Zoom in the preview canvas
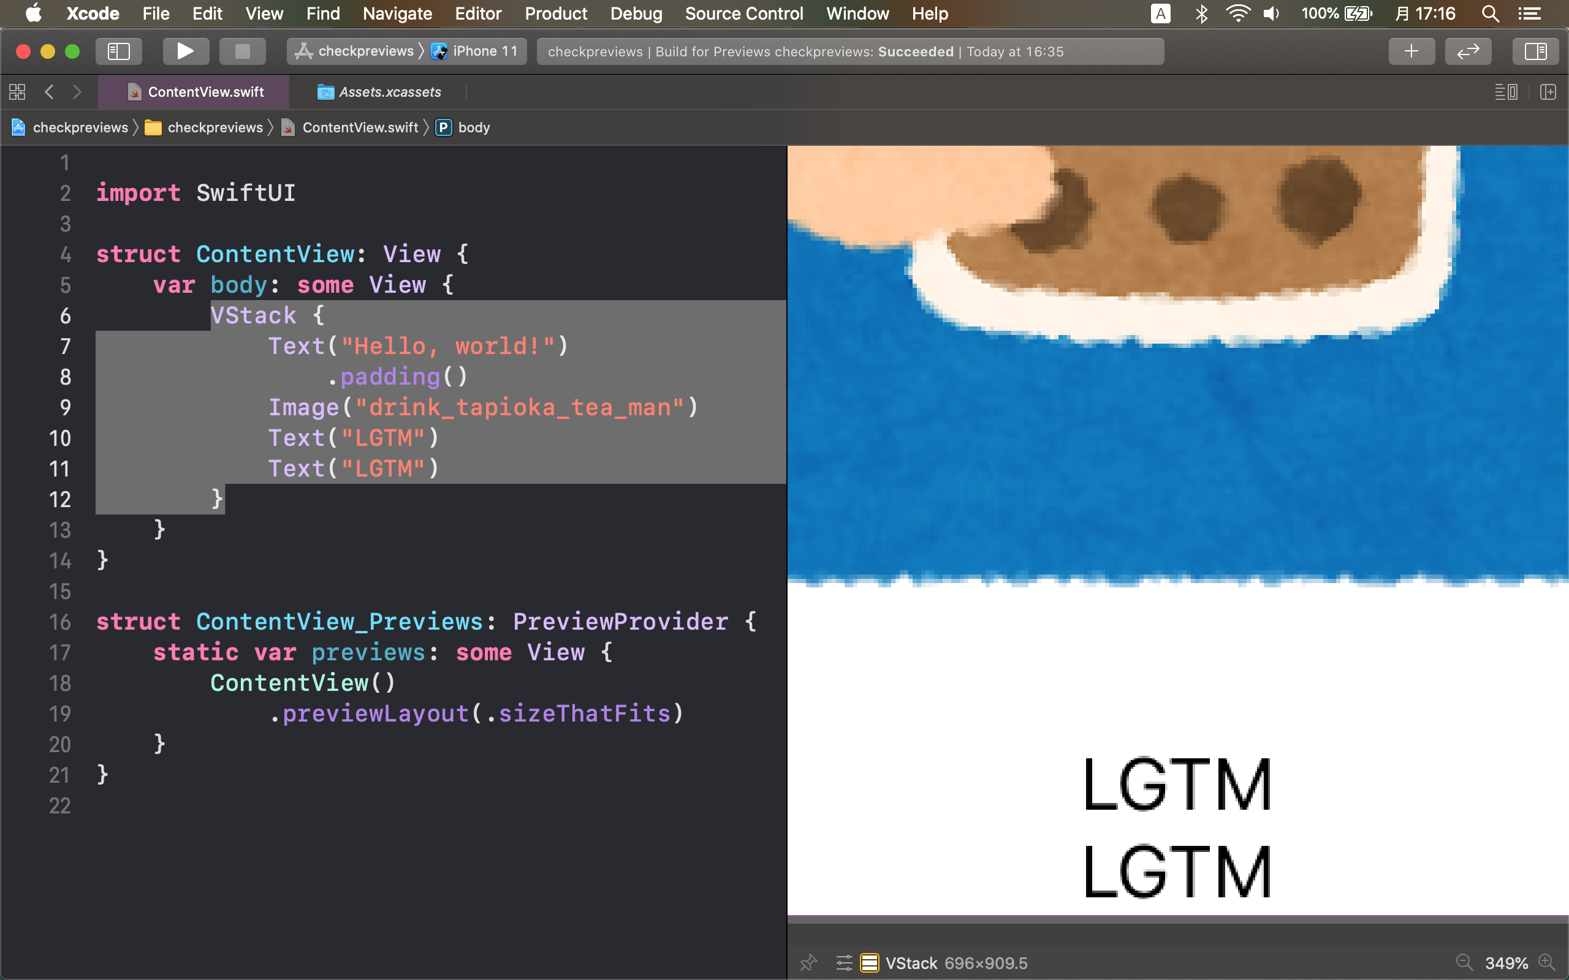Image resolution: width=1569 pixels, height=980 pixels. pos(1547,962)
